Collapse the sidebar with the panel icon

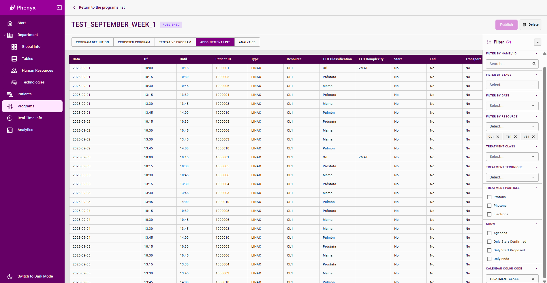pyautogui.click(x=59, y=7)
